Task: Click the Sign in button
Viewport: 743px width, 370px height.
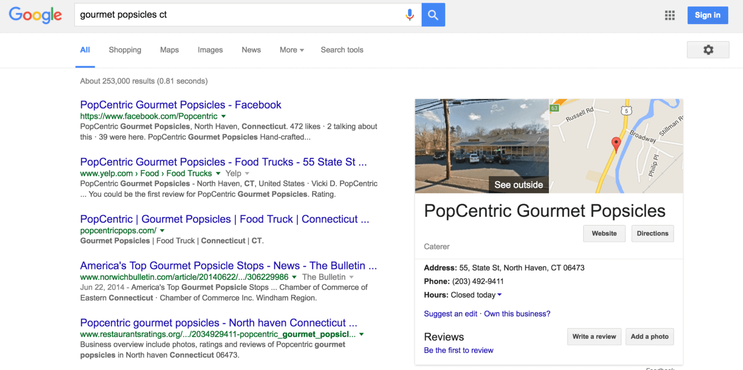Action: tap(707, 15)
